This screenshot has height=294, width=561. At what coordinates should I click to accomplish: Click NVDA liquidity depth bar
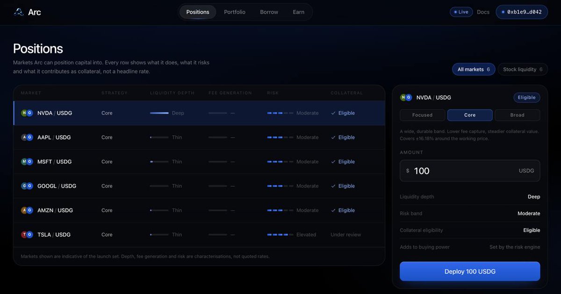coord(159,113)
